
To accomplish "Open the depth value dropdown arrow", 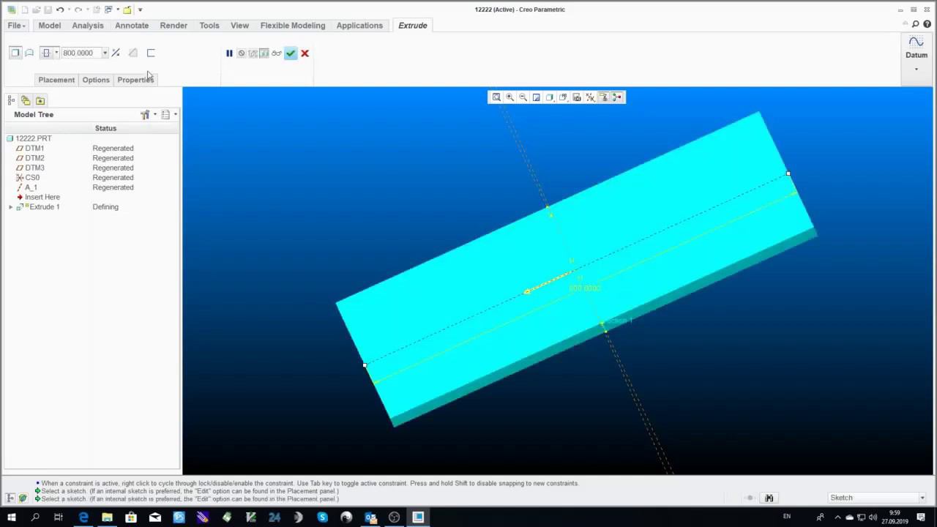I will click(x=105, y=53).
